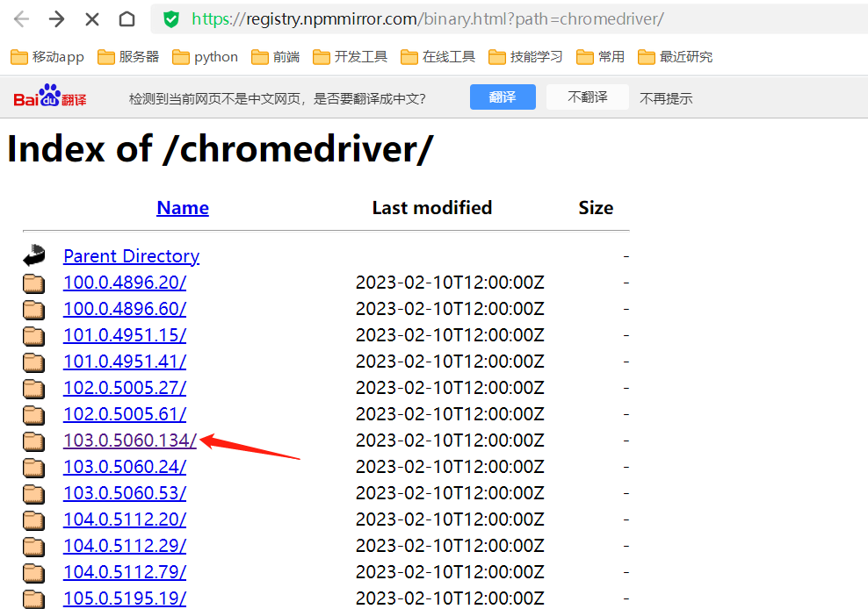Open the 100.0.4896.60/ folder link
Image resolution: width=868 pixels, height=609 pixels.
pyautogui.click(x=125, y=309)
